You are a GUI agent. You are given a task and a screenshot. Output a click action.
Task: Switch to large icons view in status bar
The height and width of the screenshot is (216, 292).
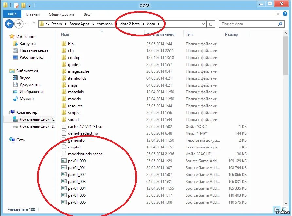(x=284, y=210)
